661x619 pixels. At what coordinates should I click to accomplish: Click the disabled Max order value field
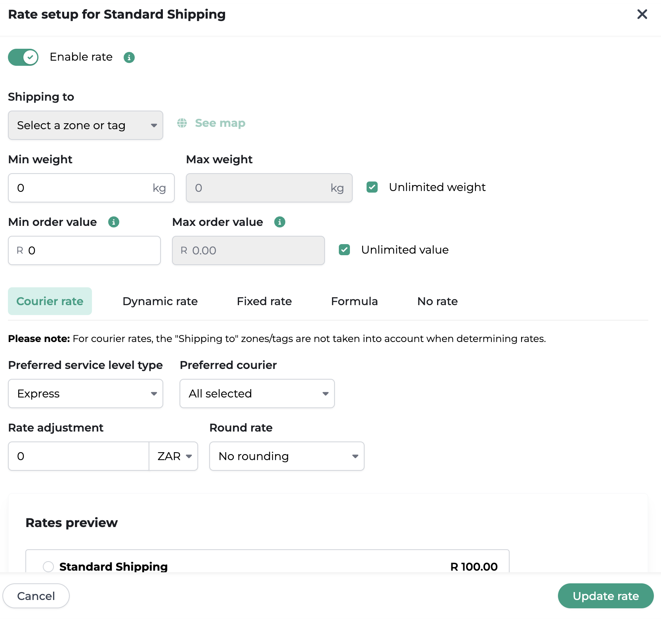pyautogui.click(x=248, y=250)
